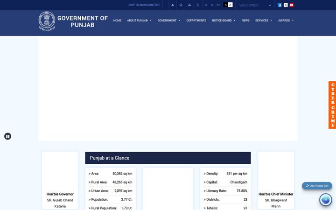This screenshot has width=336, height=210.
Task: Click Sh. Gulab Chand Kataria name
Action: pyautogui.click(x=60, y=203)
